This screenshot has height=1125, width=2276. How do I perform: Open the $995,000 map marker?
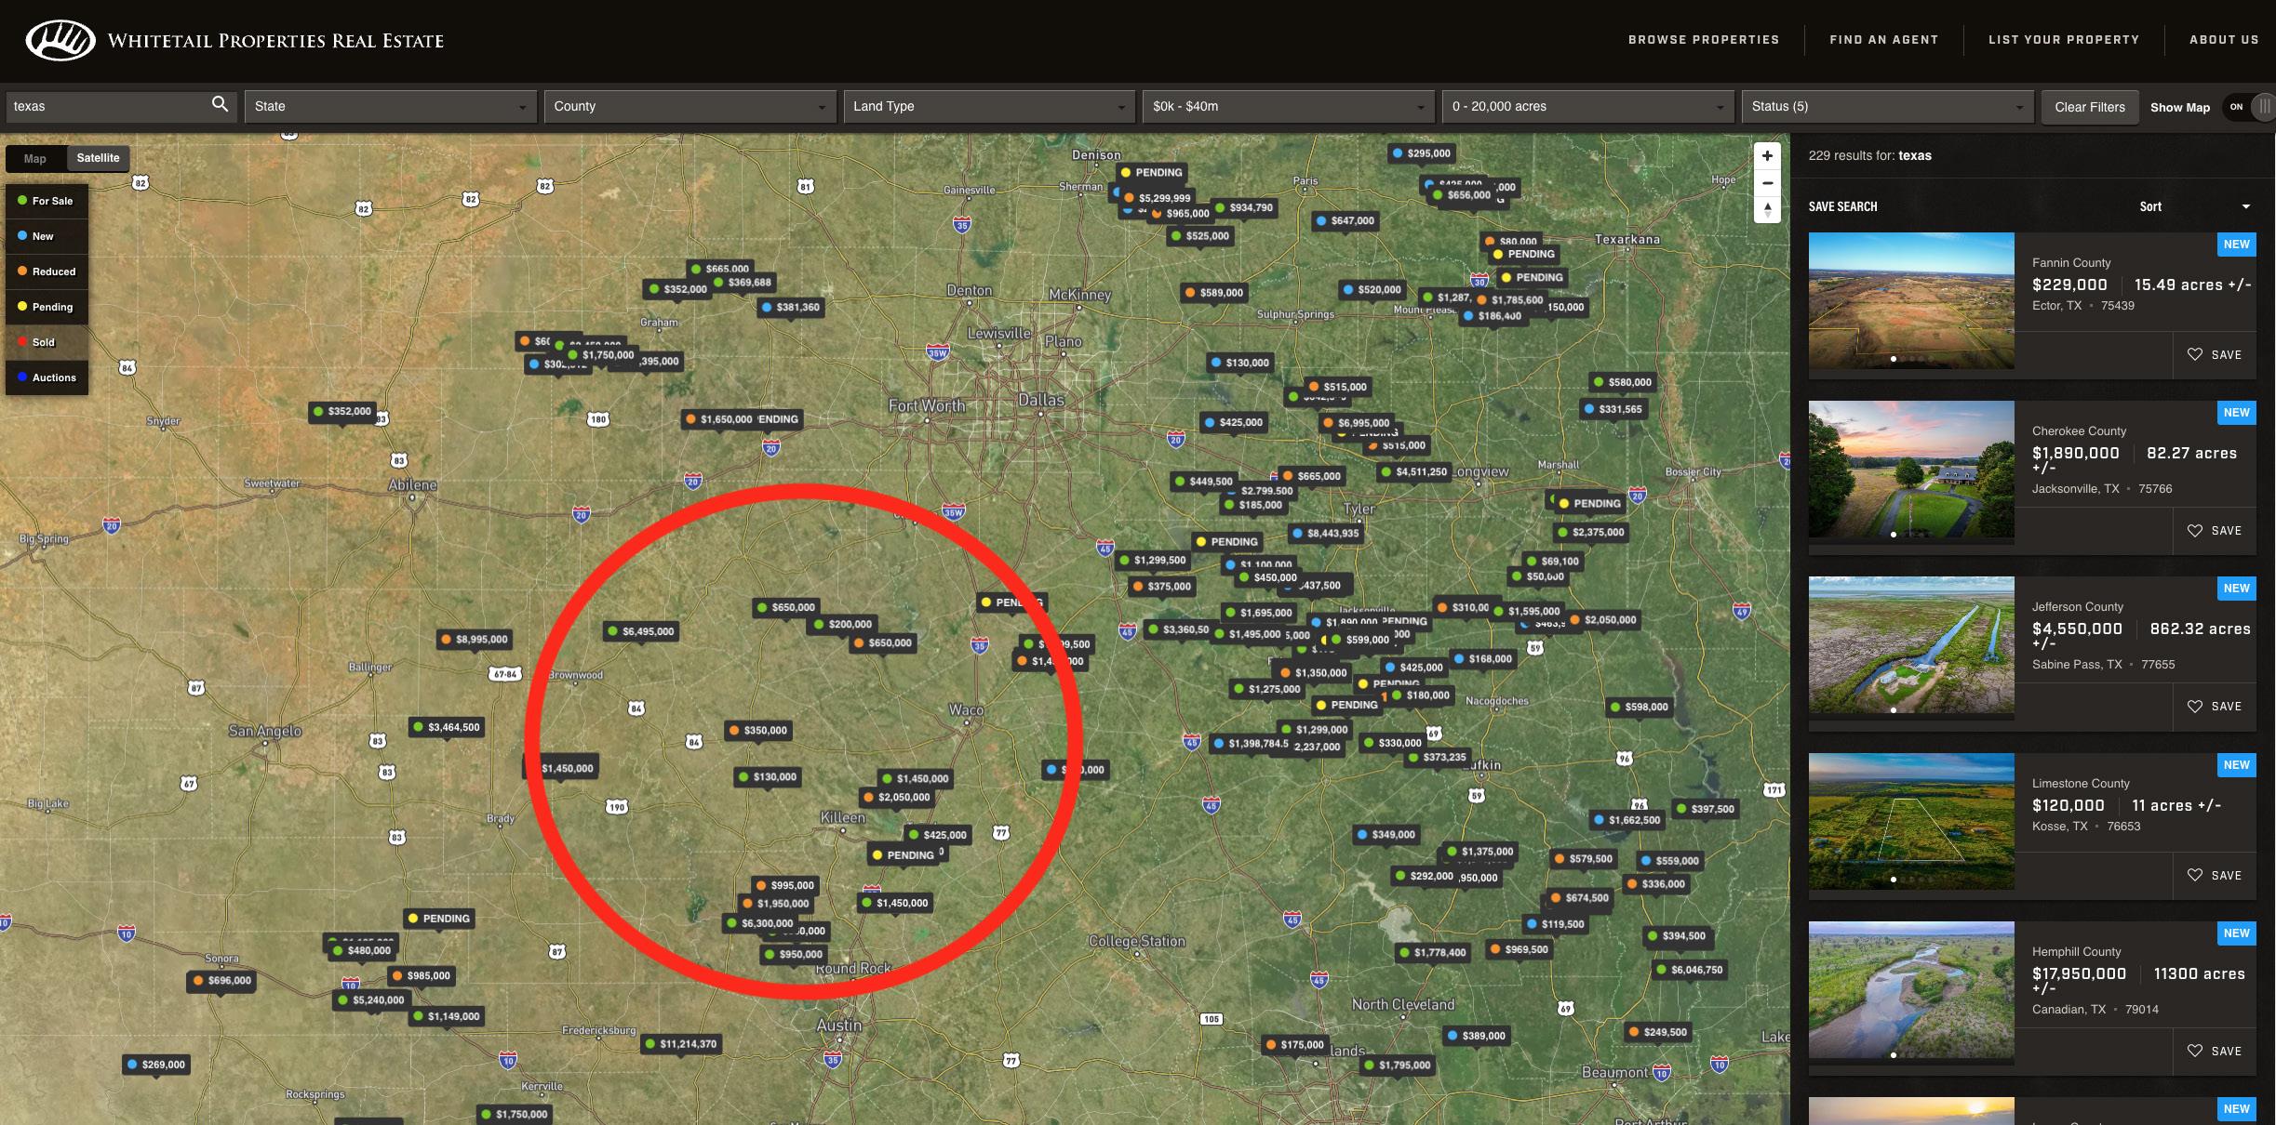[785, 885]
